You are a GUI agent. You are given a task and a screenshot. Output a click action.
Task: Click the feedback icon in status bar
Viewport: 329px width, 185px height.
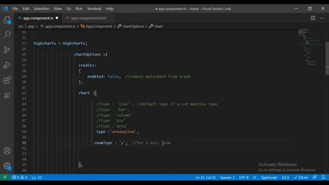(314, 177)
